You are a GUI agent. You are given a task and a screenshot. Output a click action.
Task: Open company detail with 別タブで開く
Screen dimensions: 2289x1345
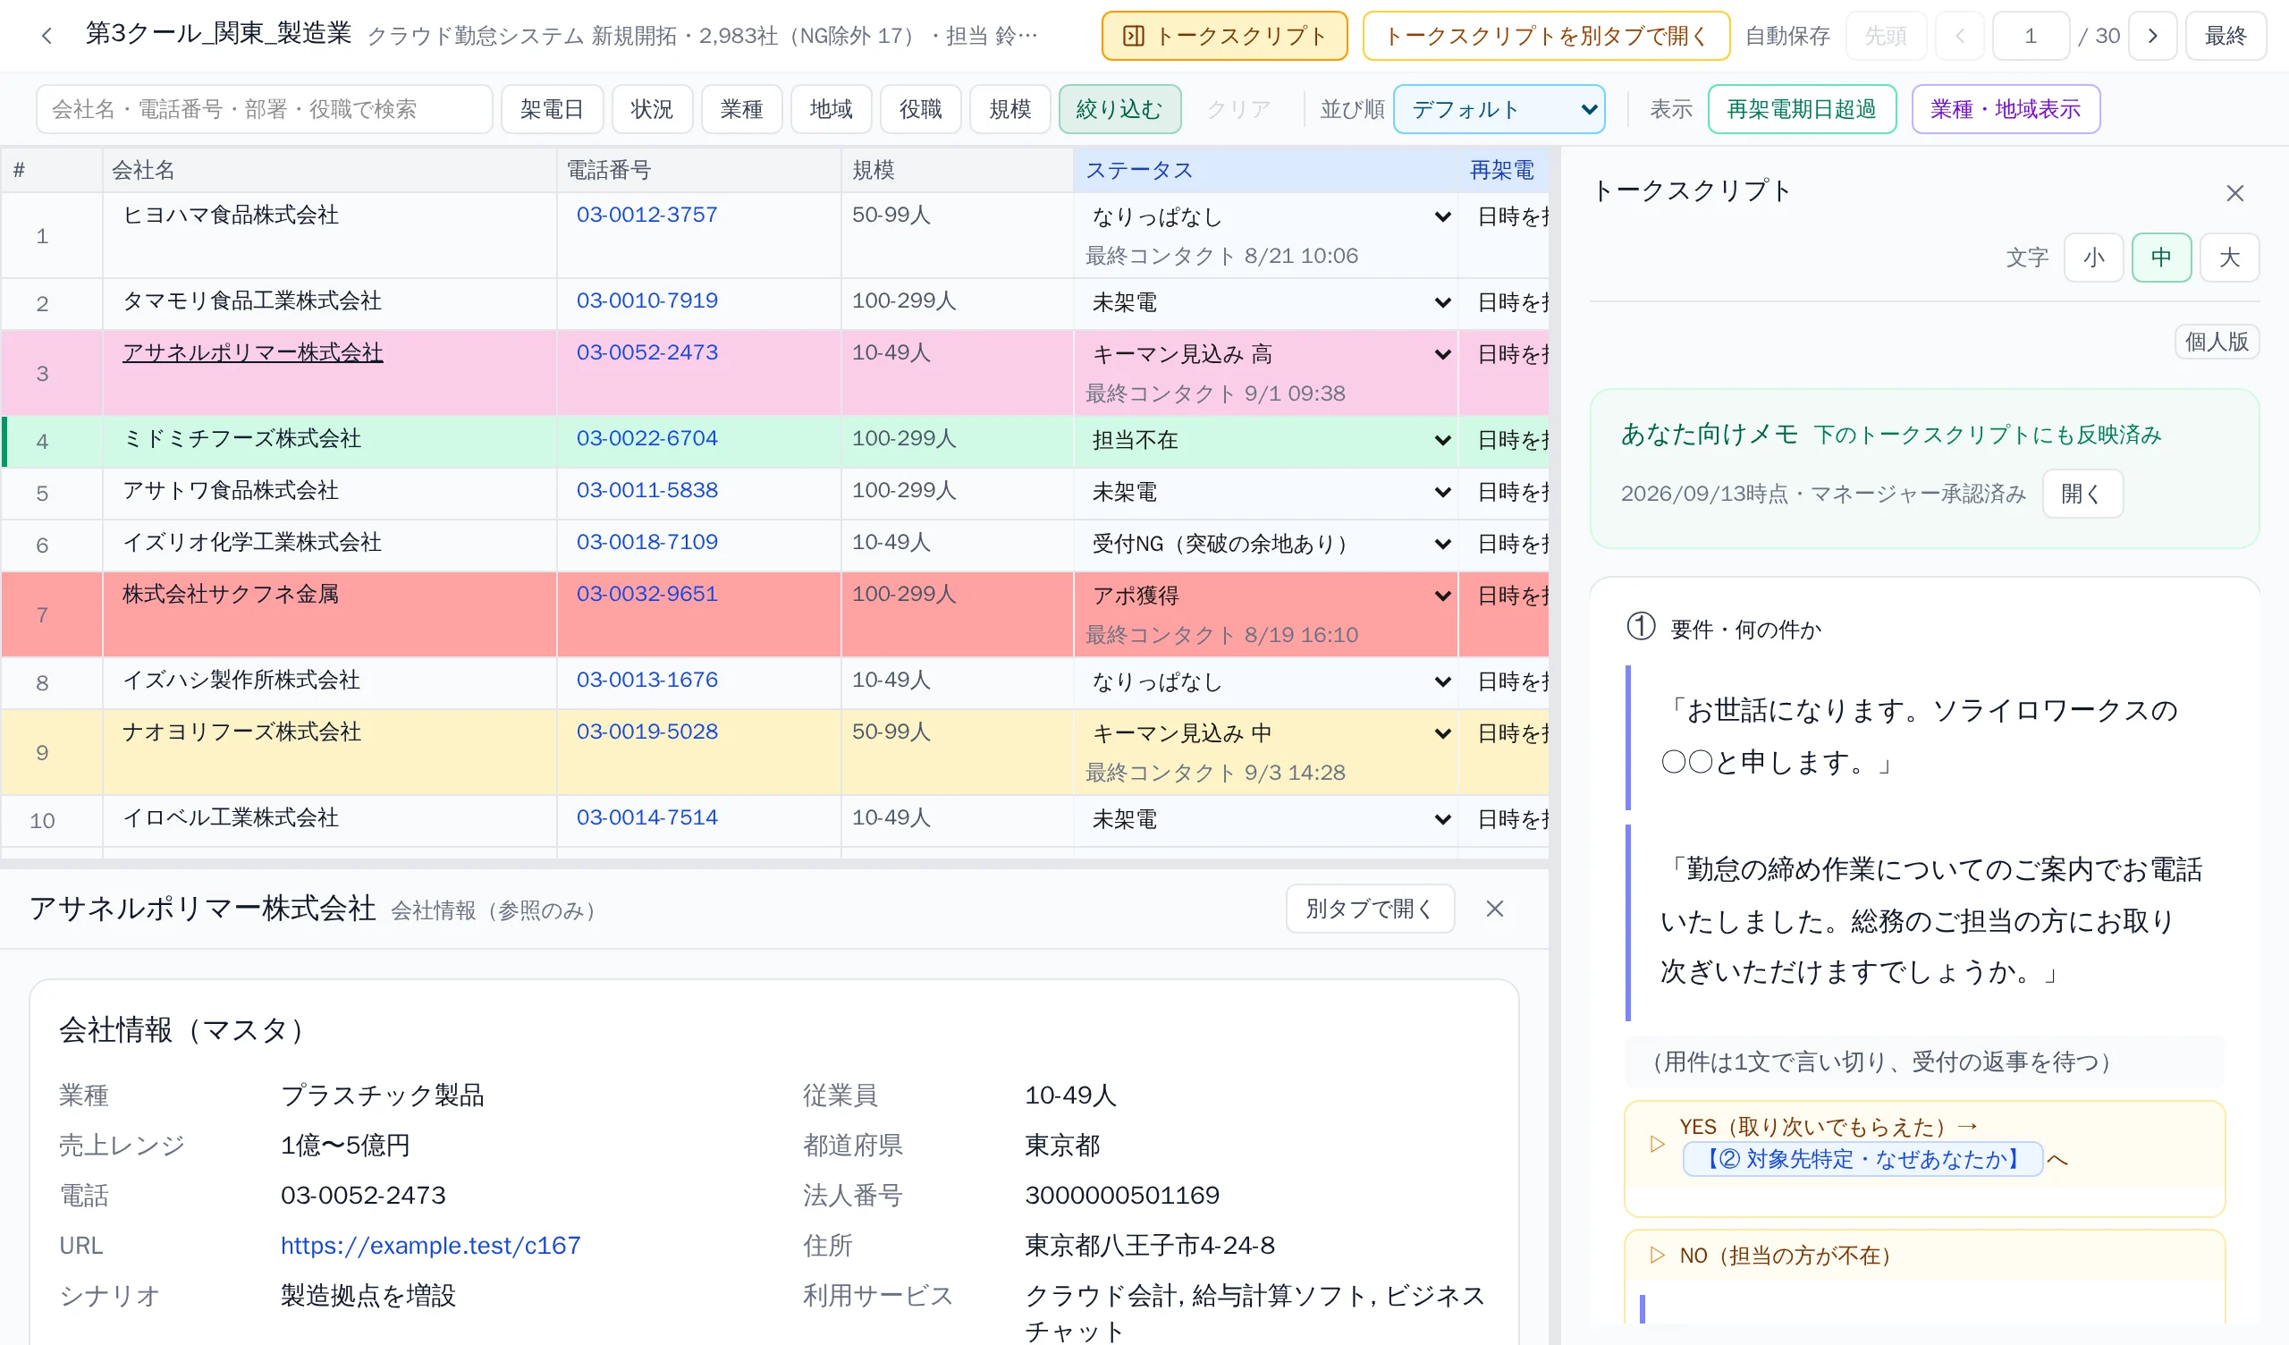coord(1369,909)
